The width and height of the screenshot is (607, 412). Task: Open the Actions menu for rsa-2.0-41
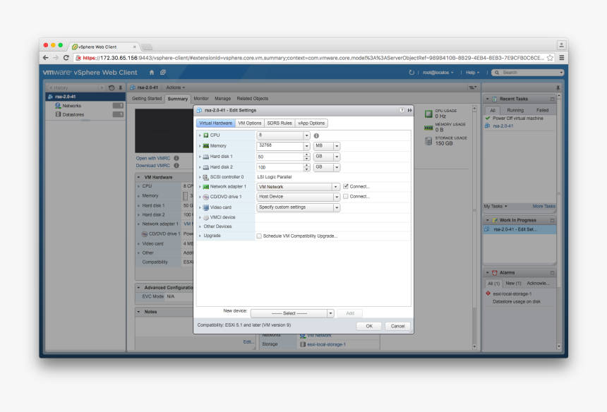click(175, 87)
